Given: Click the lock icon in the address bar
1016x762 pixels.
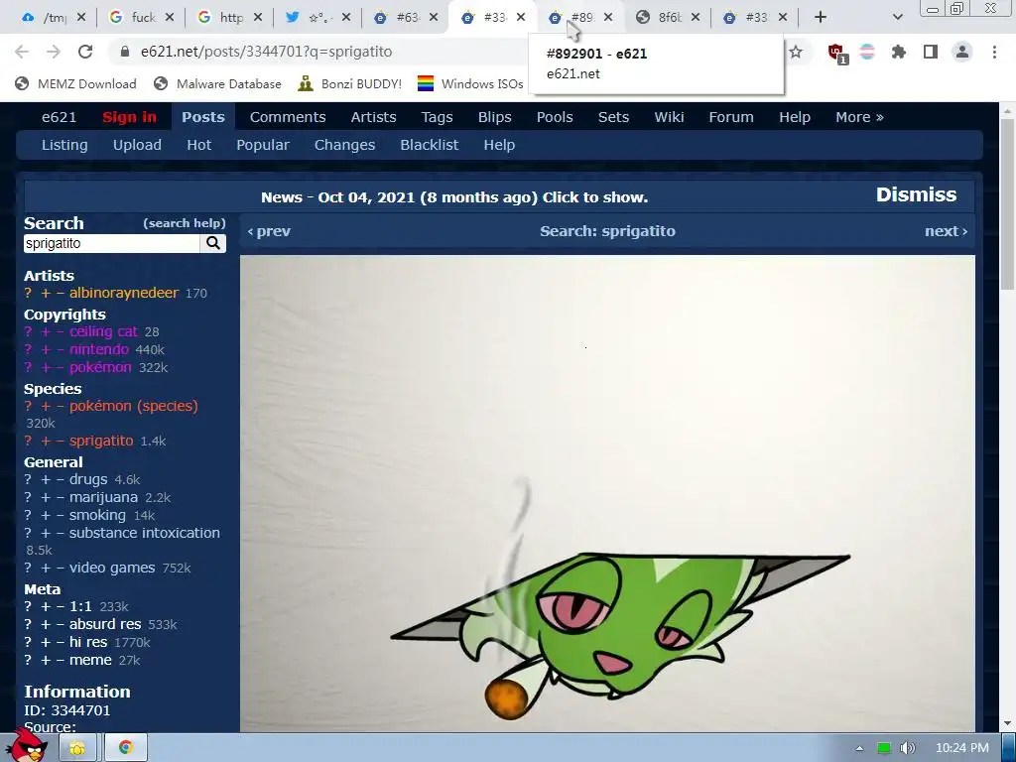Looking at the screenshot, I should pyautogui.click(x=125, y=52).
